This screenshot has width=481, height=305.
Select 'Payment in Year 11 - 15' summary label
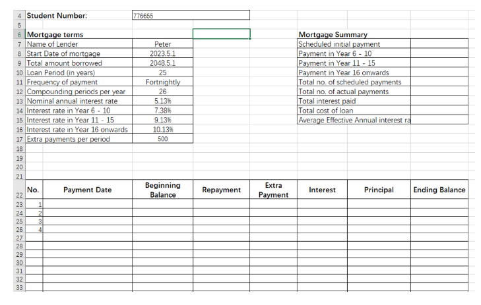(x=354, y=63)
